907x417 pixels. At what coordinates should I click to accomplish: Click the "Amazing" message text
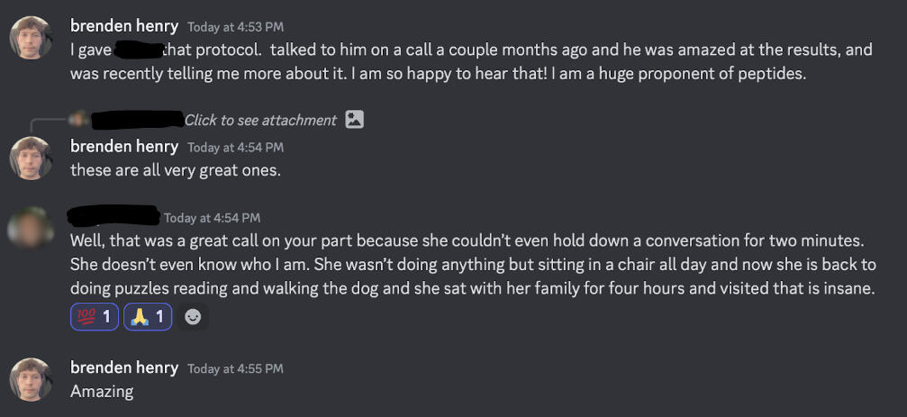(x=102, y=391)
